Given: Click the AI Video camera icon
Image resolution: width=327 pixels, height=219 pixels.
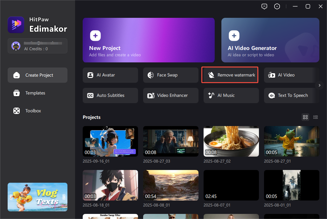Looking at the screenshot, I should point(272,75).
